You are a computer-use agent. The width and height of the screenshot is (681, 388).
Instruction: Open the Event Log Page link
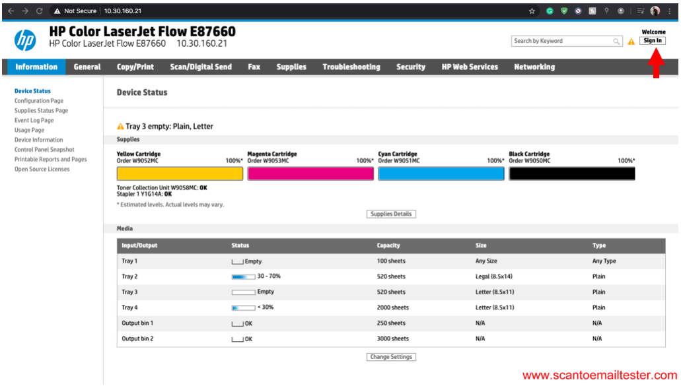coord(34,120)
